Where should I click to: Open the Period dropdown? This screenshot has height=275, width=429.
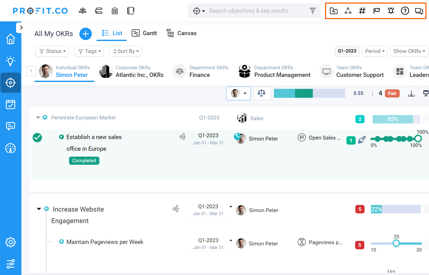(375, 51)
